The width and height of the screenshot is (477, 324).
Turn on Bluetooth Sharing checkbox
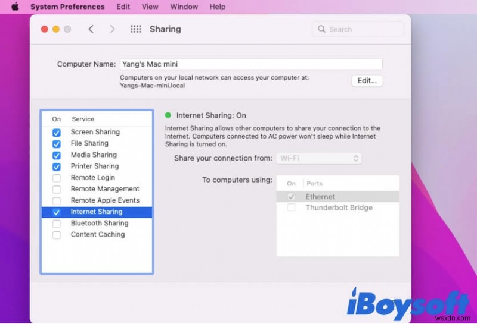tap(57, 224)
